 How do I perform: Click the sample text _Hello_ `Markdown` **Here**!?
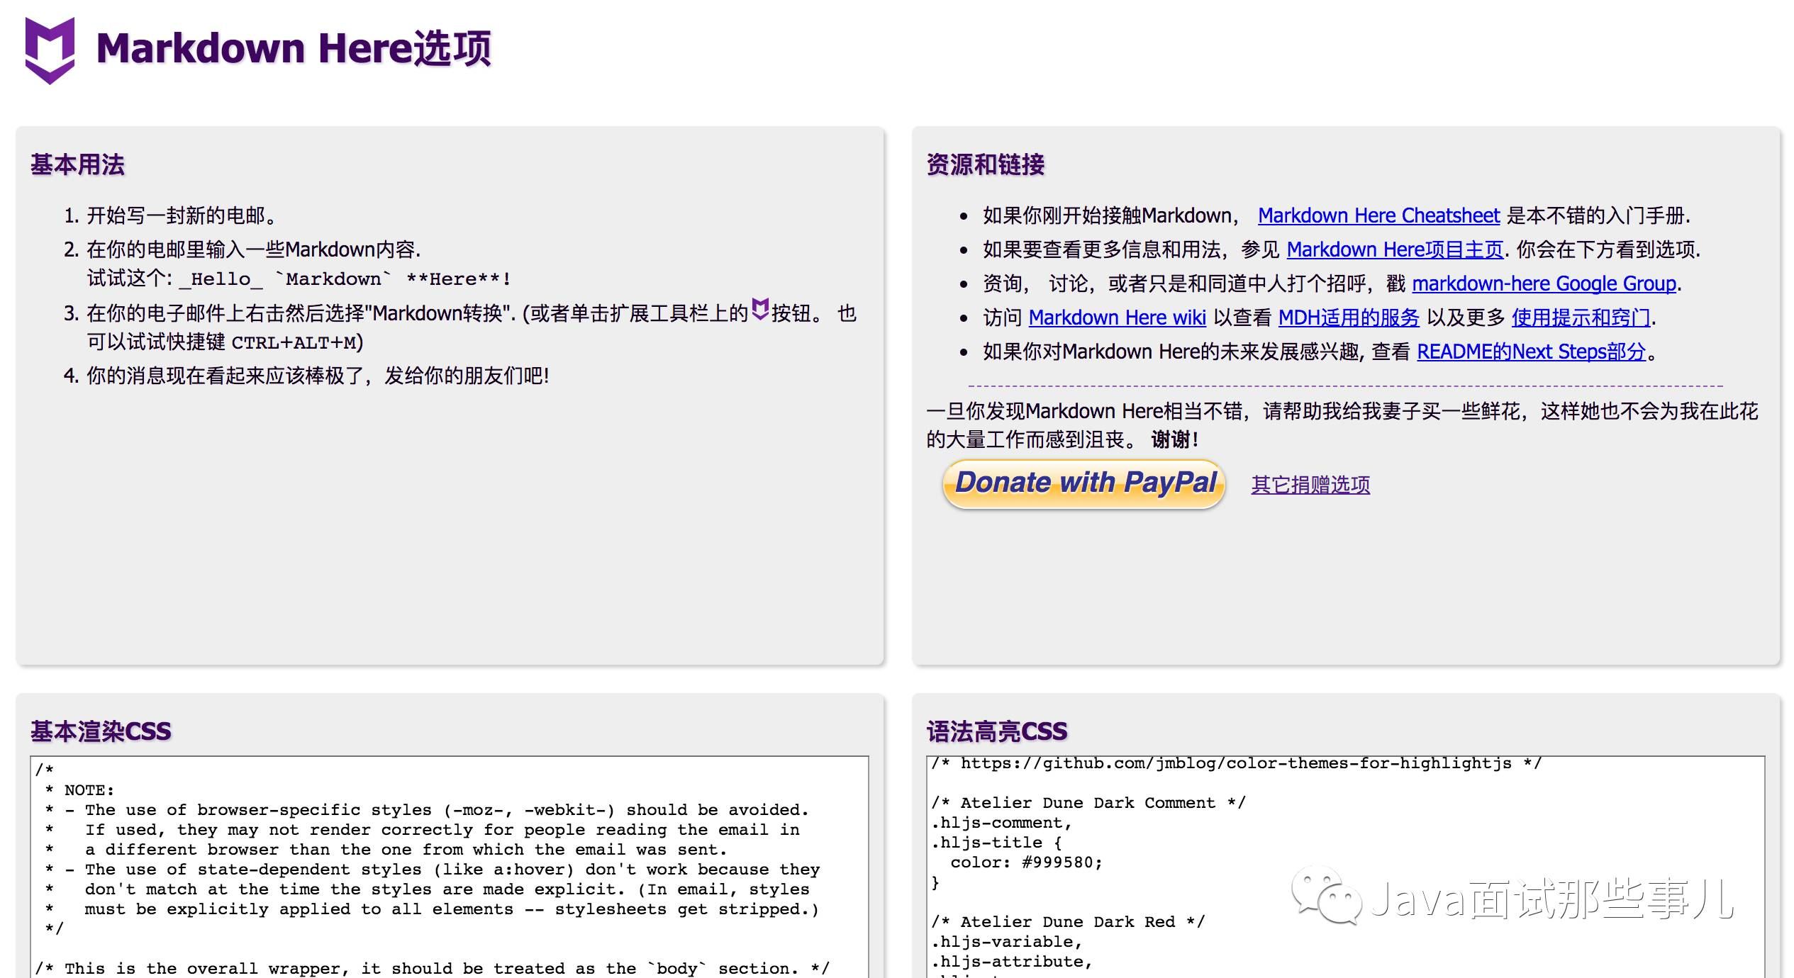(x=345, y=279)
